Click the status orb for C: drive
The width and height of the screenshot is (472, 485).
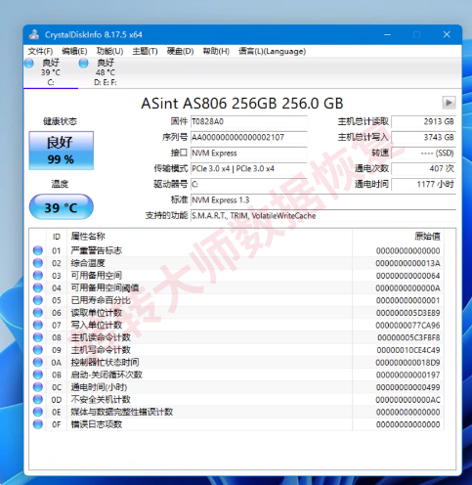(x=29, y=64)
